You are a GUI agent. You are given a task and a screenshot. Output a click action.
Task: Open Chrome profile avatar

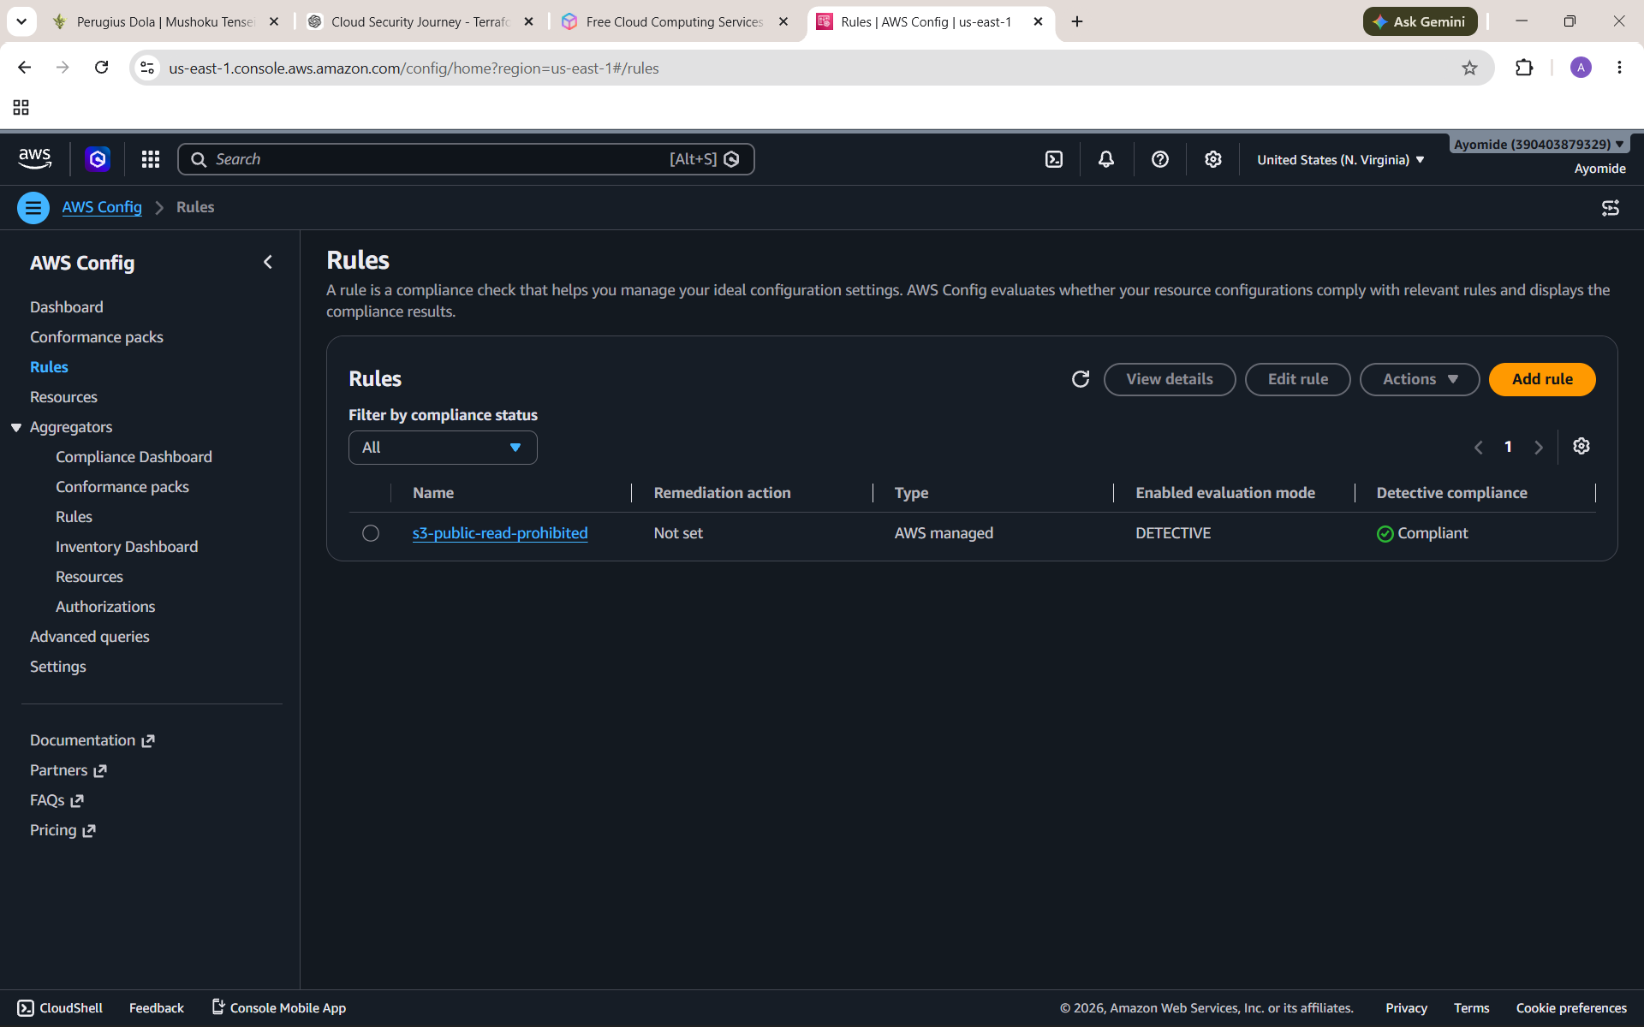click(x=1581, y=68)
